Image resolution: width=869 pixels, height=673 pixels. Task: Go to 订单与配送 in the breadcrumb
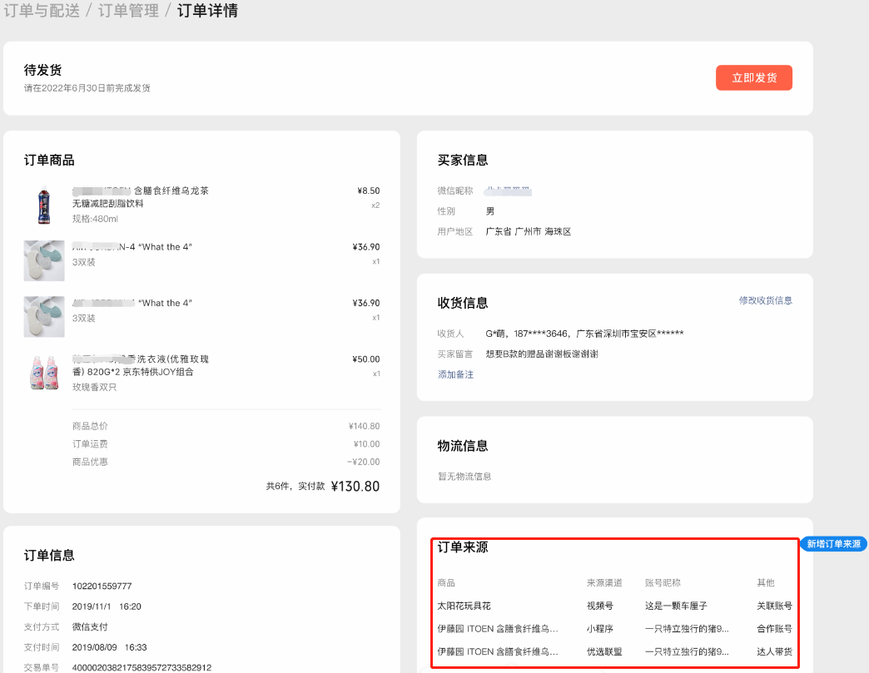[40, 12]
